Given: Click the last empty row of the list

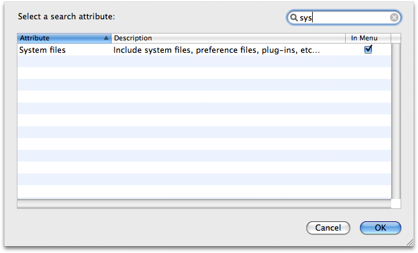Looking at the screenshot, I should coord(204,192).
